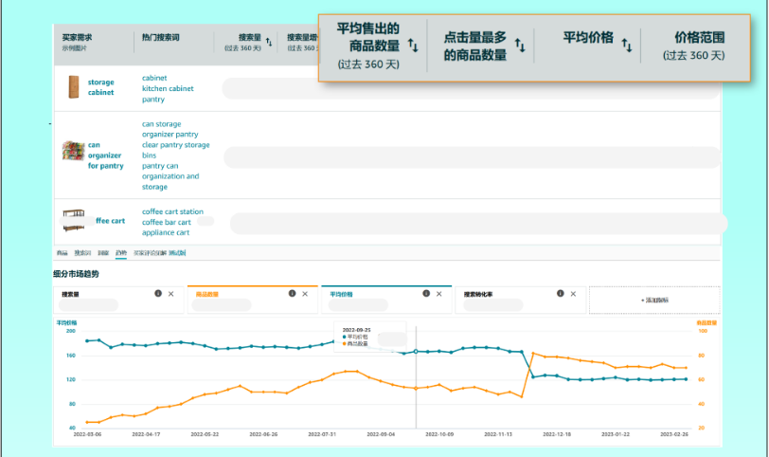
Task: Open the can organizer product thumbnail
Action: (74, 151)
